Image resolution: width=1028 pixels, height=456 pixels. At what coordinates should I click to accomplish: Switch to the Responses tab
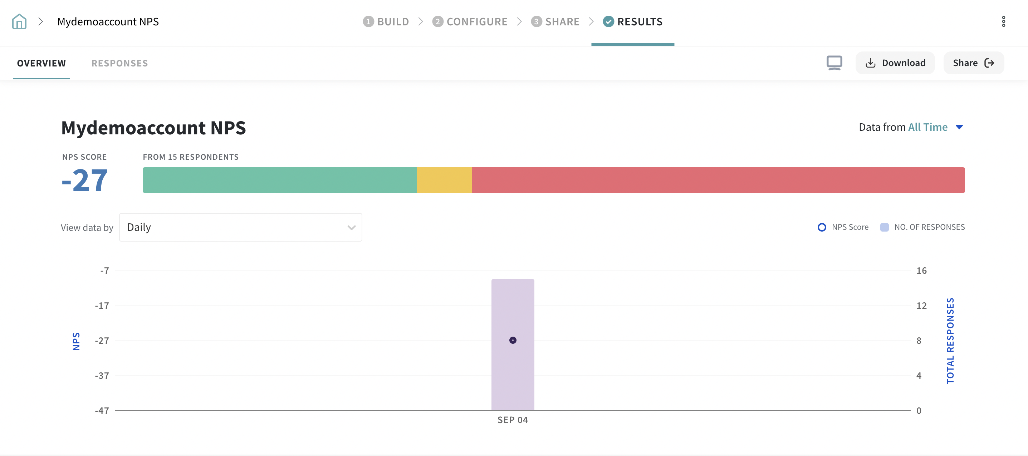pyautogui.click(x=119, y=63)
